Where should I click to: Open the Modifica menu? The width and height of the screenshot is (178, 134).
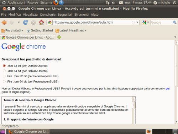point(15,15)
